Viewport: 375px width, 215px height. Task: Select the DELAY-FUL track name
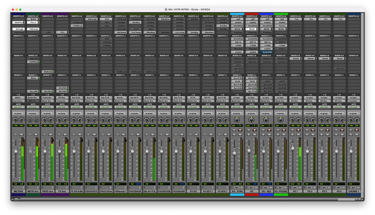pyautogui.click(x=150, y=191)
